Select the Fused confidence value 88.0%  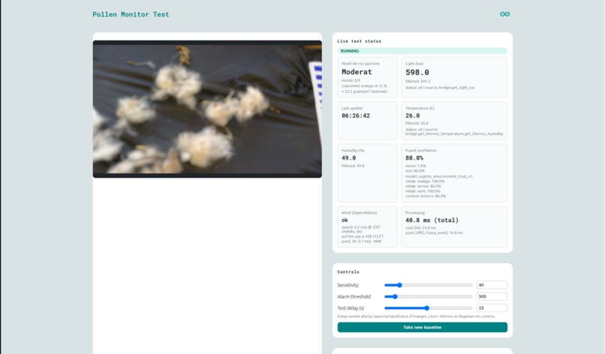click(414, 157)
